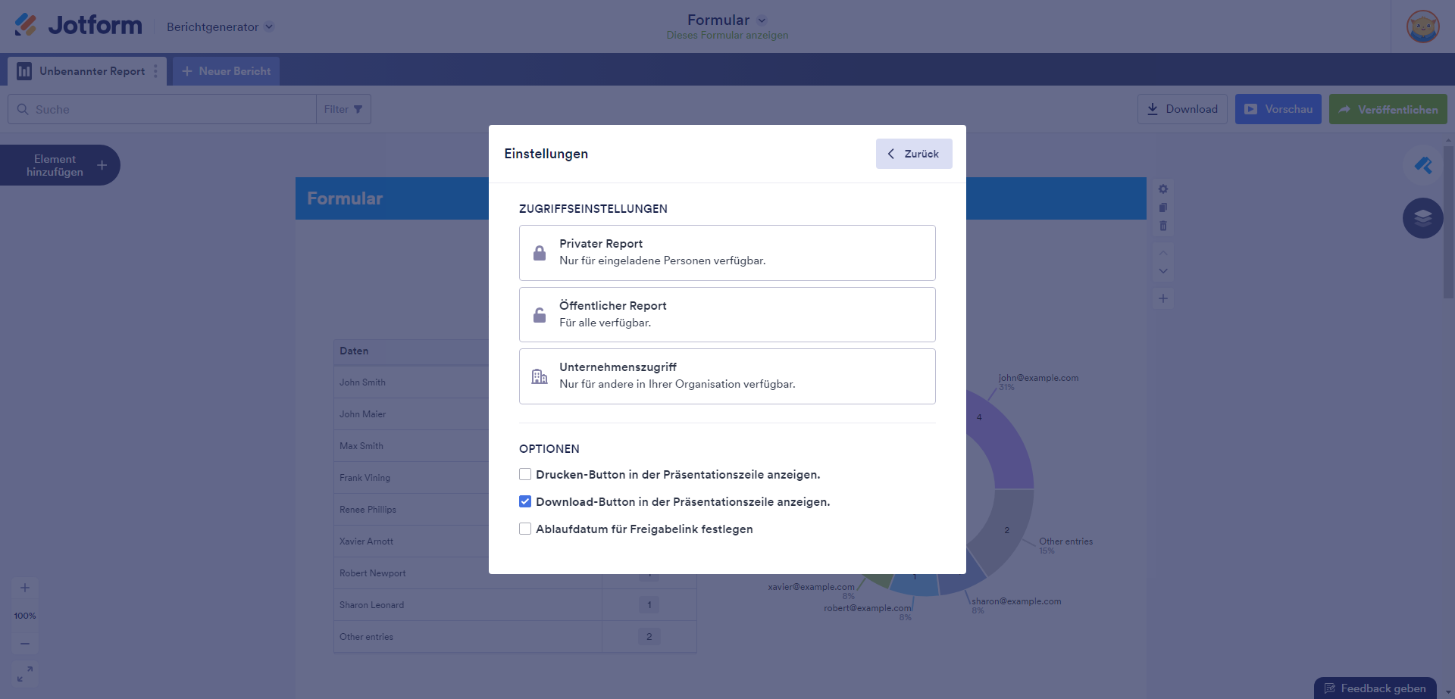Open the paint roller designer icon
Screen dimensions: 1455x699
coord(1422,165)
